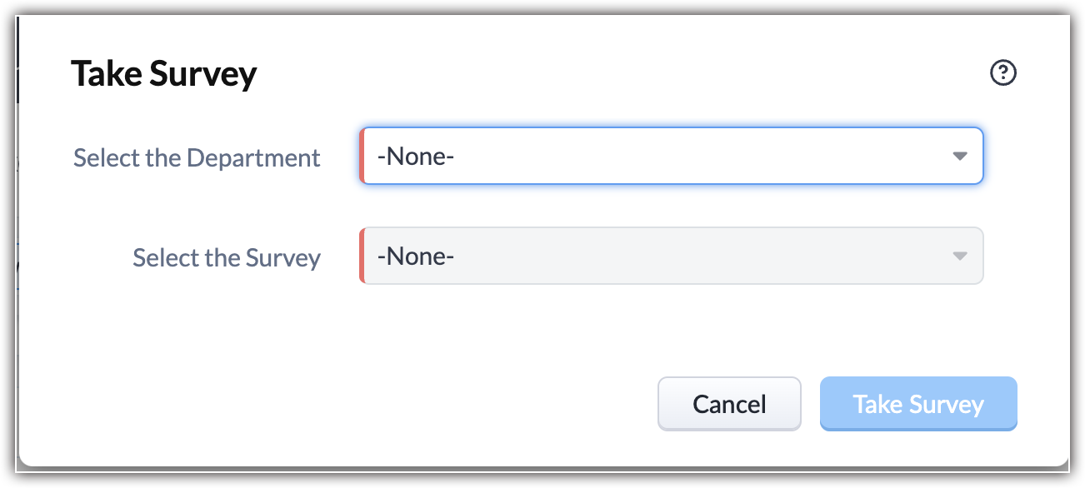This screenshot has width=1085, height=488.
Task: Expand the Survey list using its caret
Action: click(960, 256)
